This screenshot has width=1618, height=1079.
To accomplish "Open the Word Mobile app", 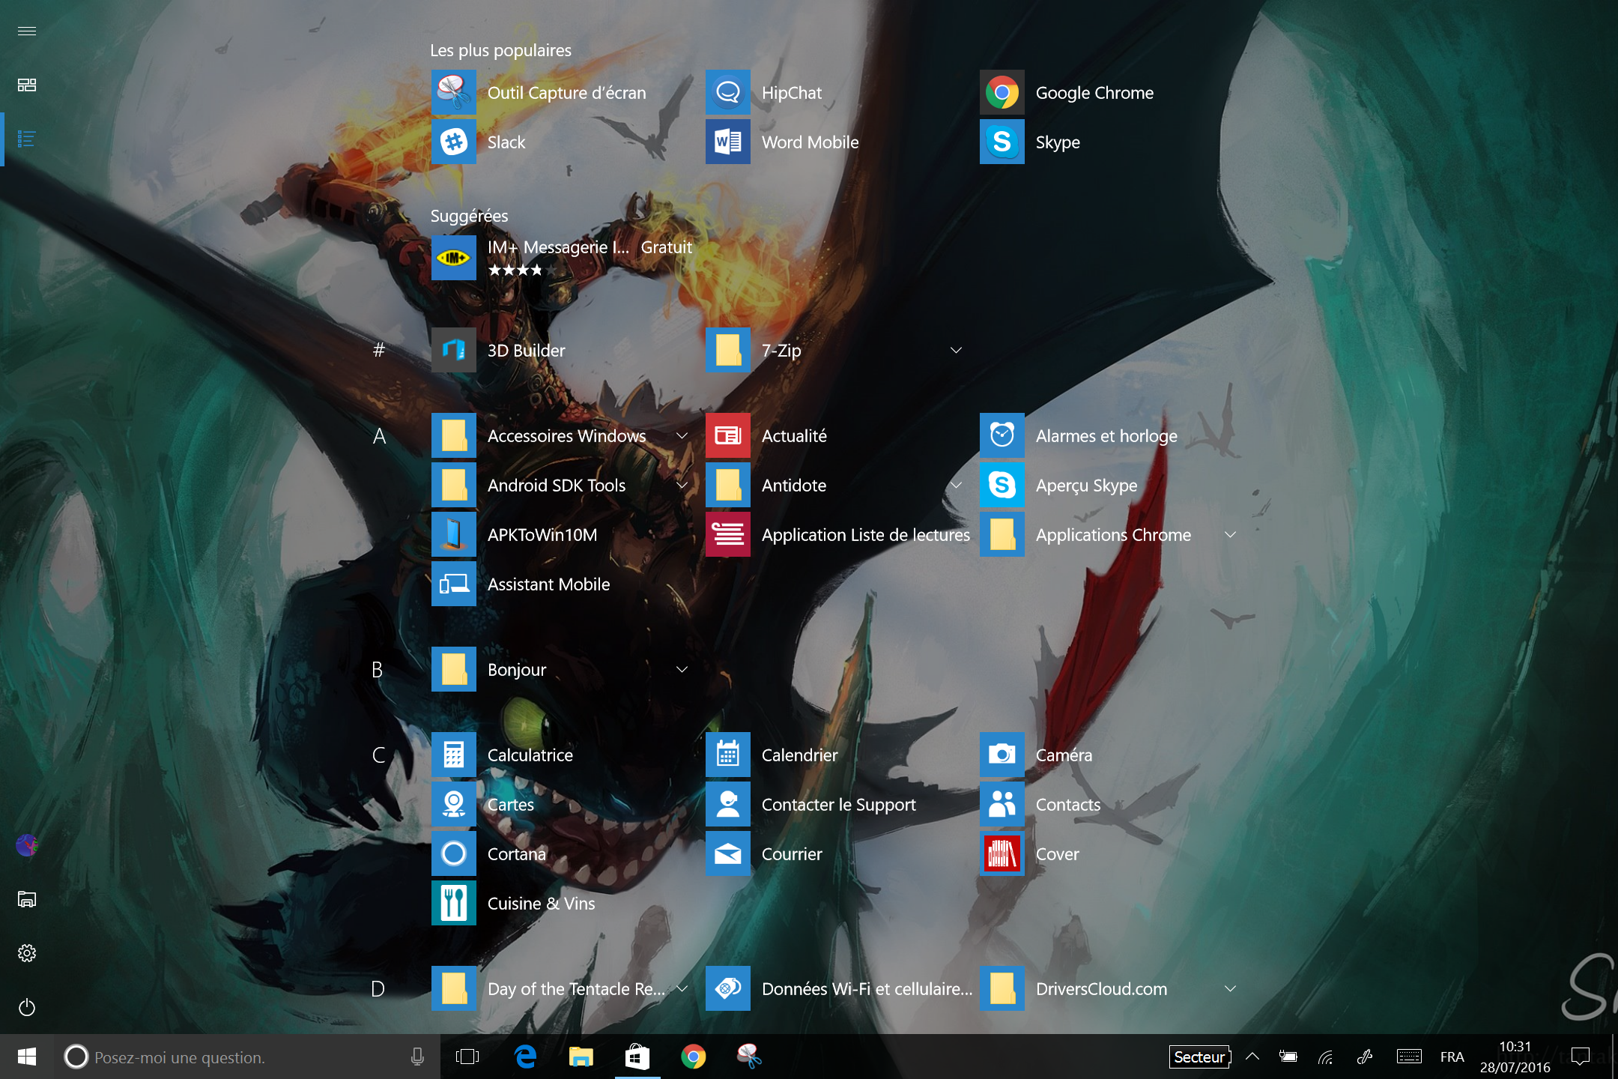I will (727, 142).
